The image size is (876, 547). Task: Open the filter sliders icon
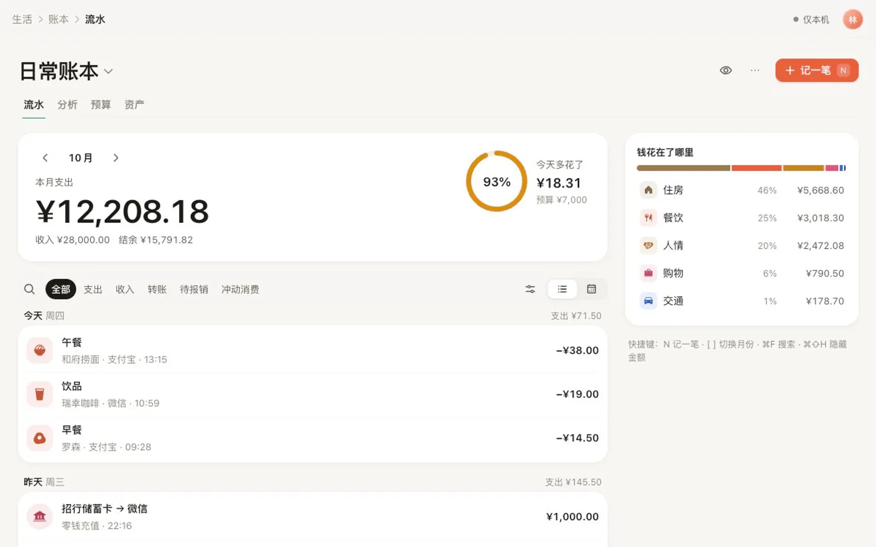(530, 289)
